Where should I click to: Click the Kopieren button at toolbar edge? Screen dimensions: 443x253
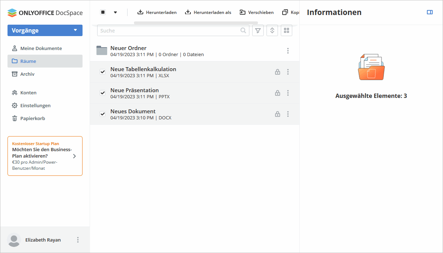click(x=290, y=12)
